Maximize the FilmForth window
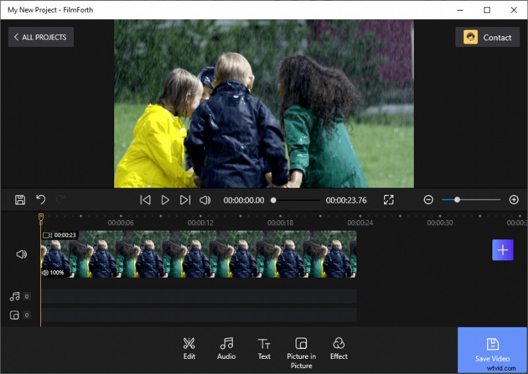The height and width of the screenshot is (374, 528). pos(487,10)
